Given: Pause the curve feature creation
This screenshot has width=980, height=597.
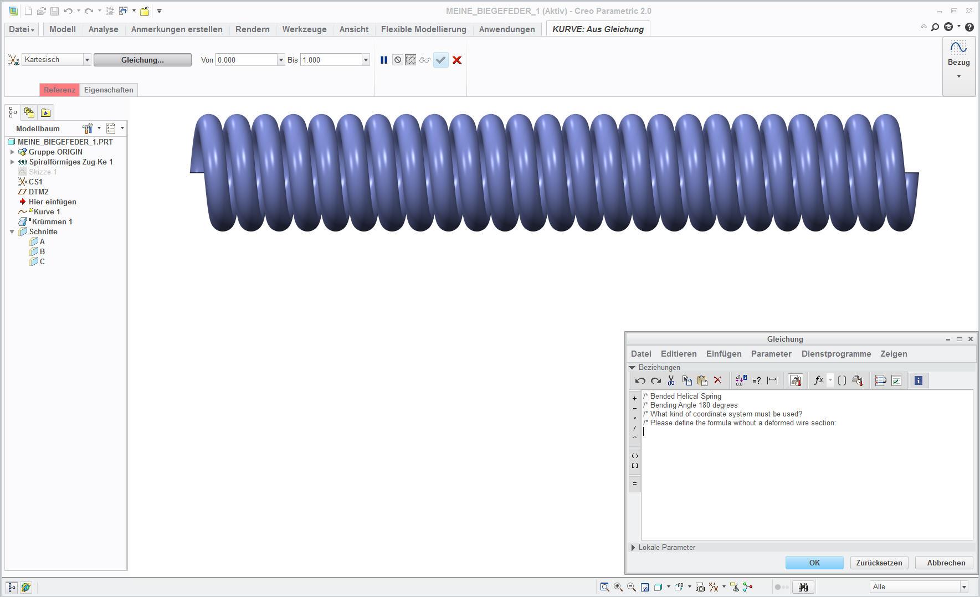Looking at the screenshot, I should pos(384,60).
